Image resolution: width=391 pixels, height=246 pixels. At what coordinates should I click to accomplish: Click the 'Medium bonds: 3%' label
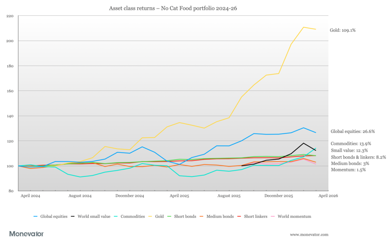[347, 163]
